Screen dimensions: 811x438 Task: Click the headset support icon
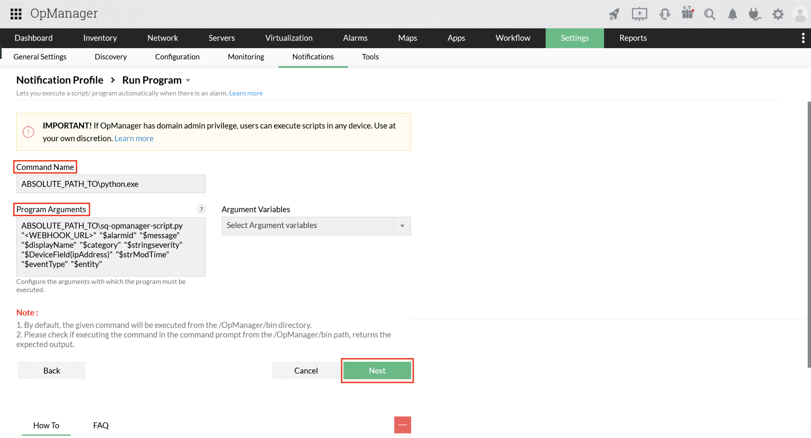(665, 14)
